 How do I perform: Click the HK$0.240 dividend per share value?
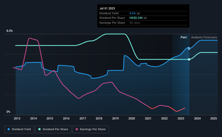pos(136,18)
